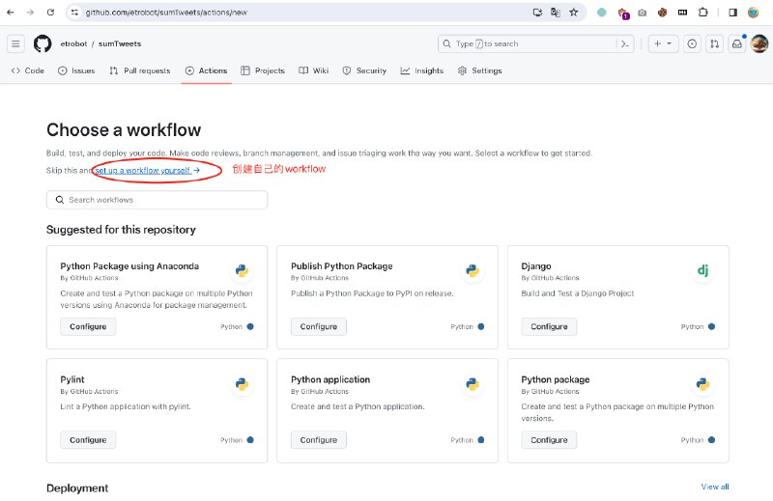
Task: Configure Publish Python Package workflow
Action: click(x=319, y=326)
